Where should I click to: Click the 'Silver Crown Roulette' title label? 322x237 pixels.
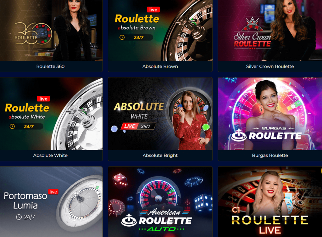270,66
